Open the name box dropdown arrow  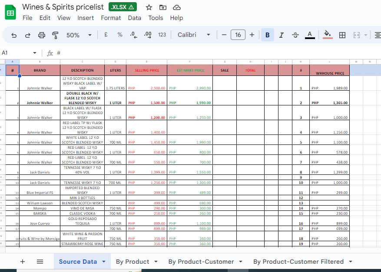point(35,53)
